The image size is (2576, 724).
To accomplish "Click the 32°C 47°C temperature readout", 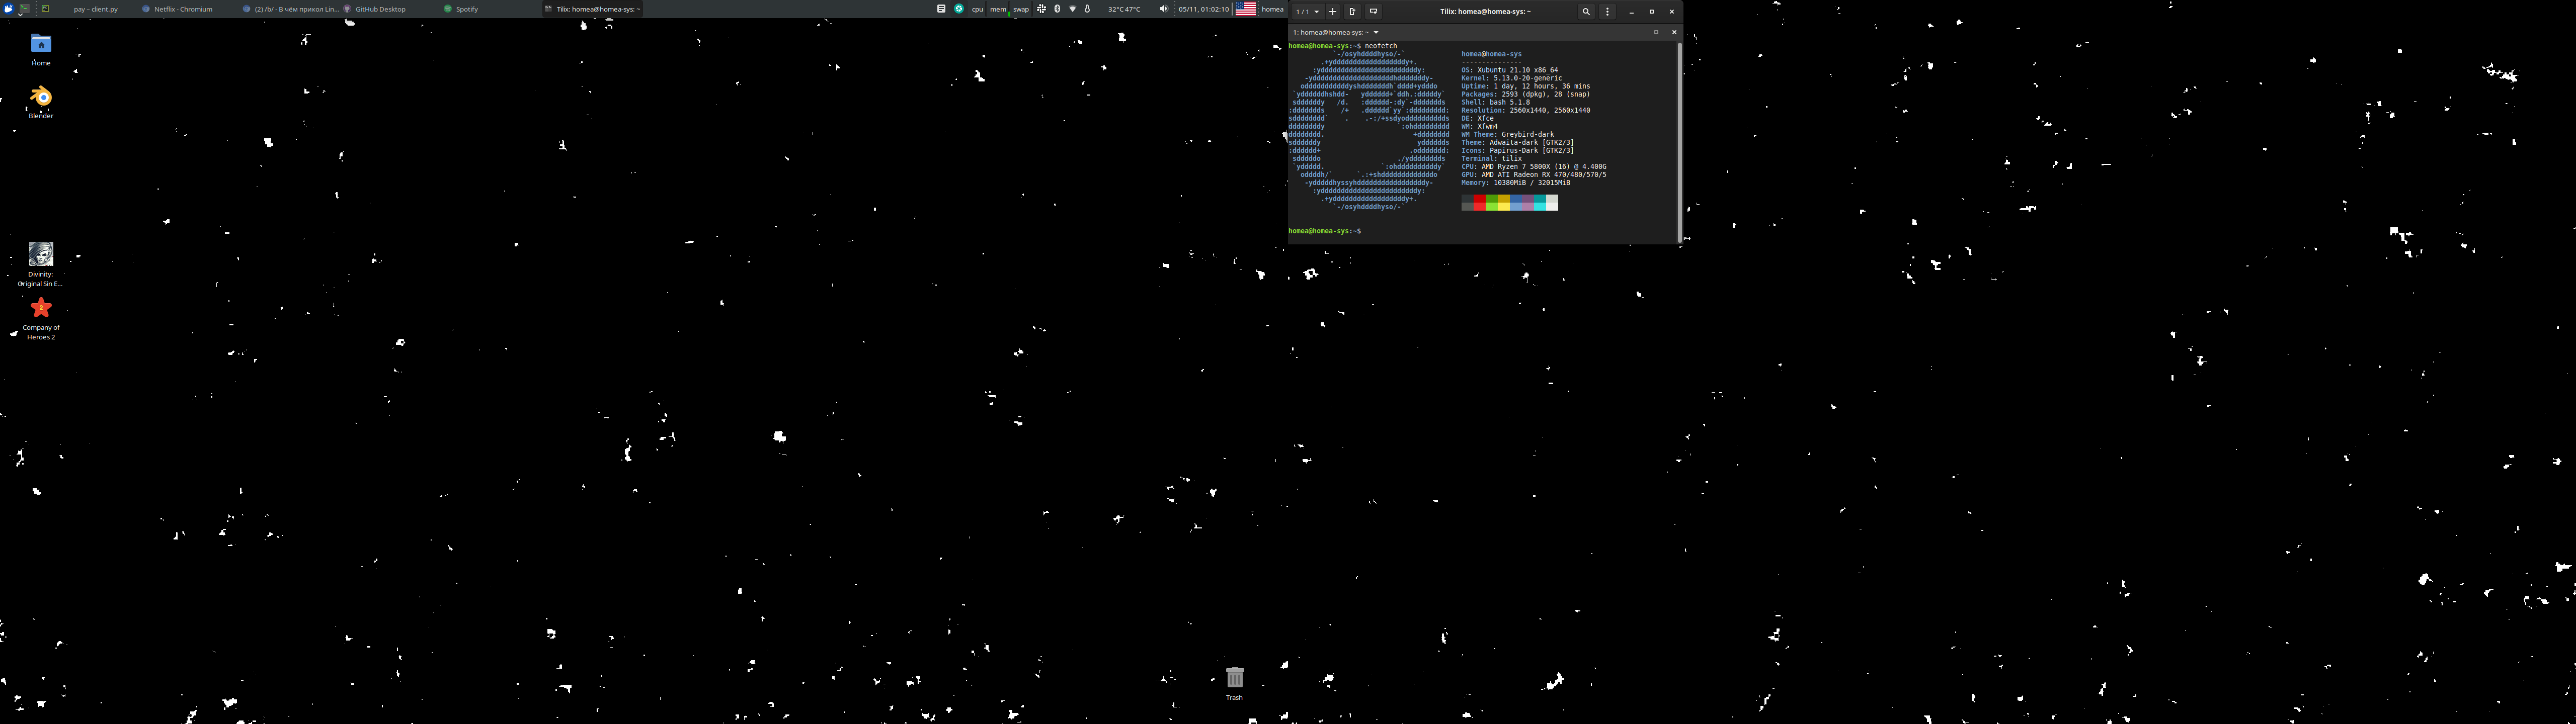I will (x=1124, y=9).
